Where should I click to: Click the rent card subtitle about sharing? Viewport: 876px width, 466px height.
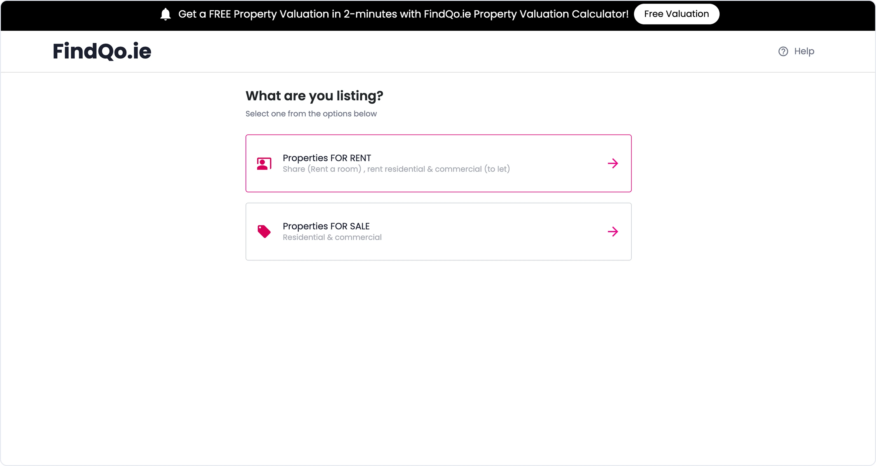396,169
